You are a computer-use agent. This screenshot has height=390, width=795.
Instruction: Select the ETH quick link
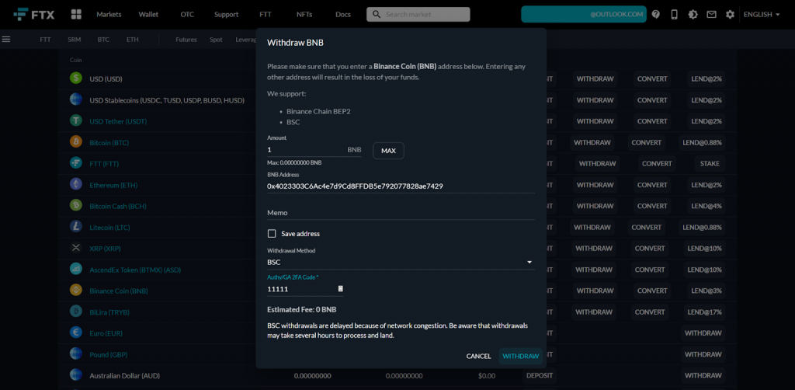(x=133, y=39)
